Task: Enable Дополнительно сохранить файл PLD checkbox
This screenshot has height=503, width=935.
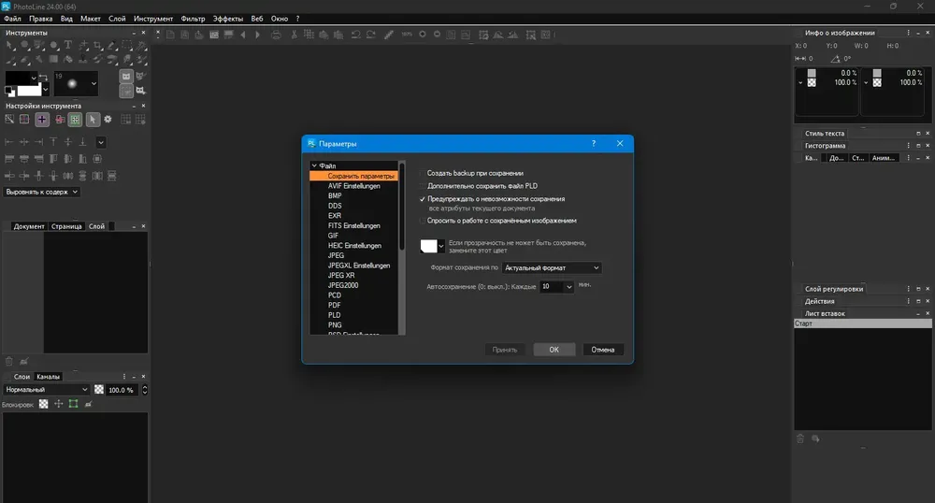Action: click(x=423, y=186)
